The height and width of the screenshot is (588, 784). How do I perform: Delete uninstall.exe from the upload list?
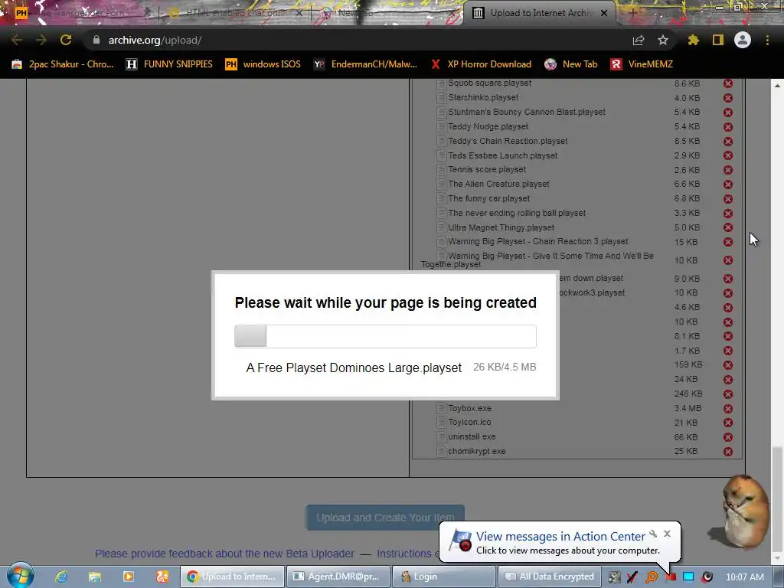coord(728,437)
